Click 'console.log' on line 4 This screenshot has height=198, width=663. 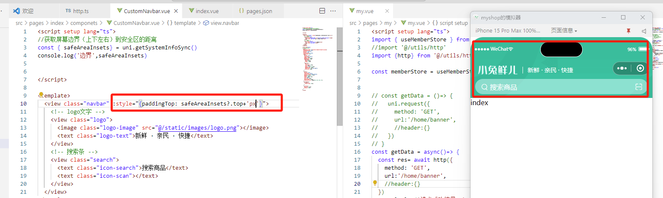coord(55,56)
